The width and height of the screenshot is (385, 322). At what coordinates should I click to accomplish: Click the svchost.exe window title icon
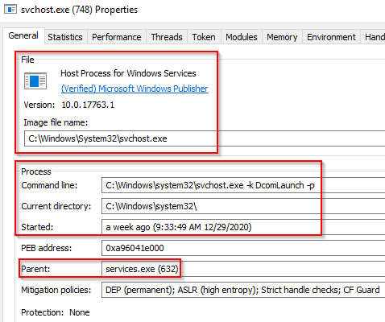[x=10, y=10]
